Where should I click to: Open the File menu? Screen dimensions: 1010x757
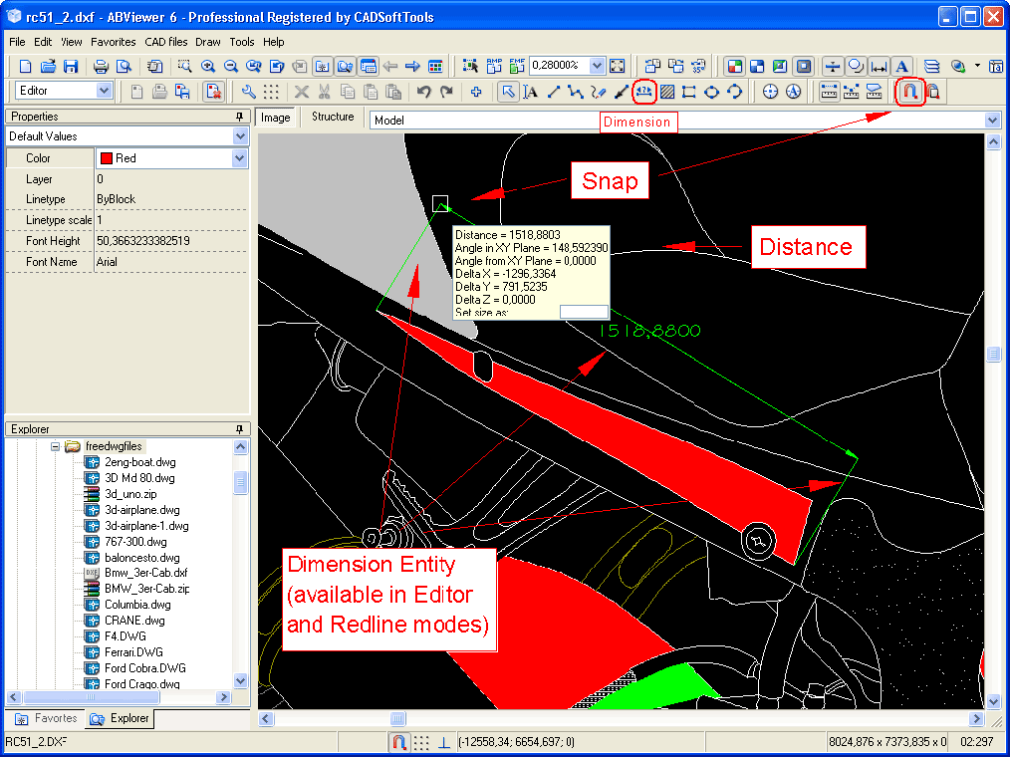[x=17, y=42]
